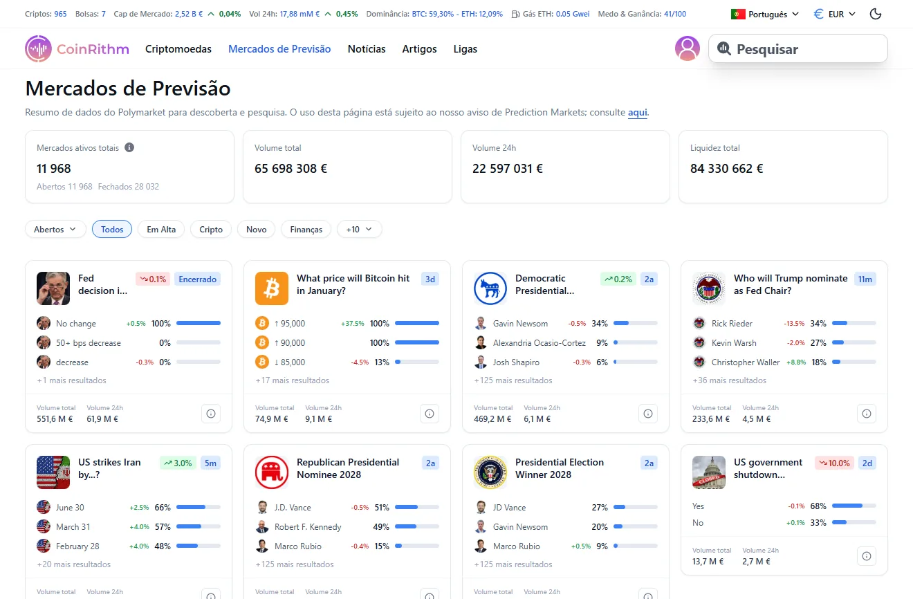The height and width of the screenshot is (599, 913).
Task: Toggle the Cripto filter chip
Action: pos(210,229)
